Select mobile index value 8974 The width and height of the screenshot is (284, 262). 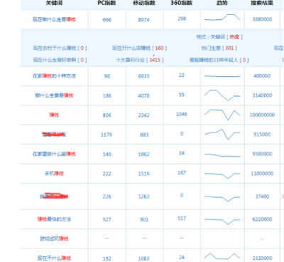click(x=144, y=20)
